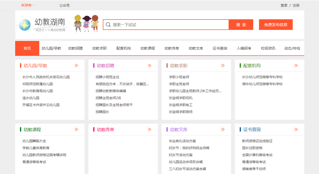Open more arrow beside 证书查询 section
The height and width of the screenshot is (174, 319).
point(296,129)
